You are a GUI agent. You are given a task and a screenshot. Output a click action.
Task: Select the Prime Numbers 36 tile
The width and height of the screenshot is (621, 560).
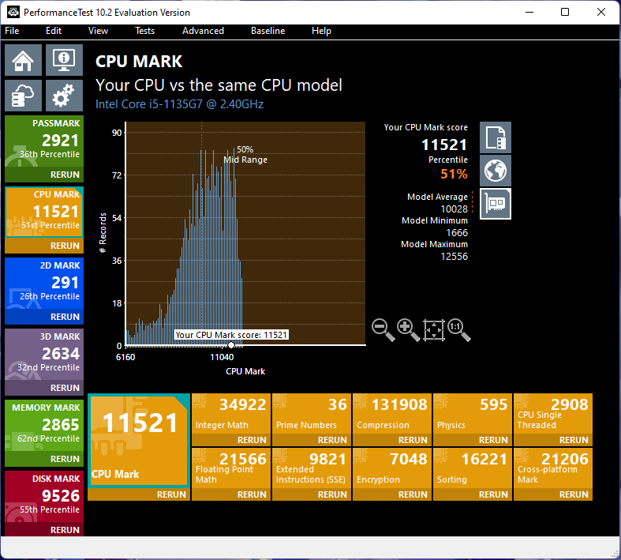pyautogui.click(x=312, y=413)
